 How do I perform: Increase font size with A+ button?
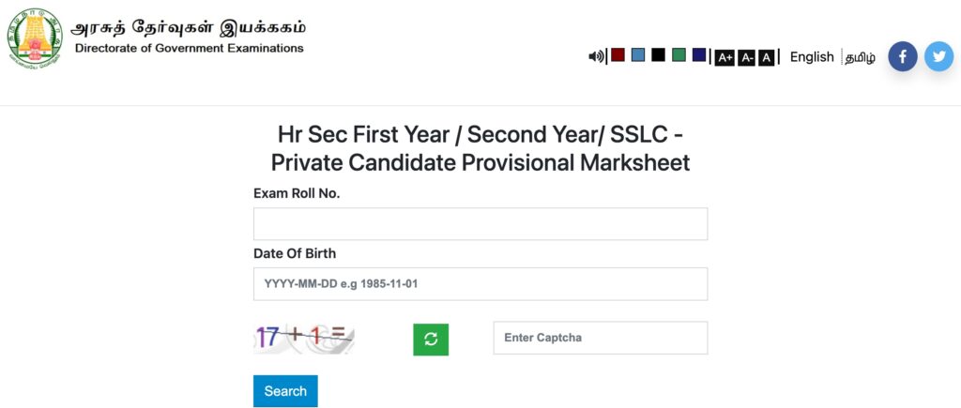[725, 57]
